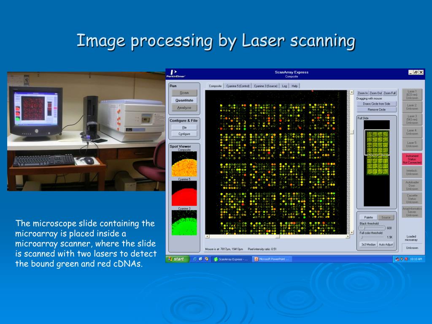This screenshot has width=432, height=324.
Task: Click the Loaded microarray Unknown field
Action: tap(412, 248)
